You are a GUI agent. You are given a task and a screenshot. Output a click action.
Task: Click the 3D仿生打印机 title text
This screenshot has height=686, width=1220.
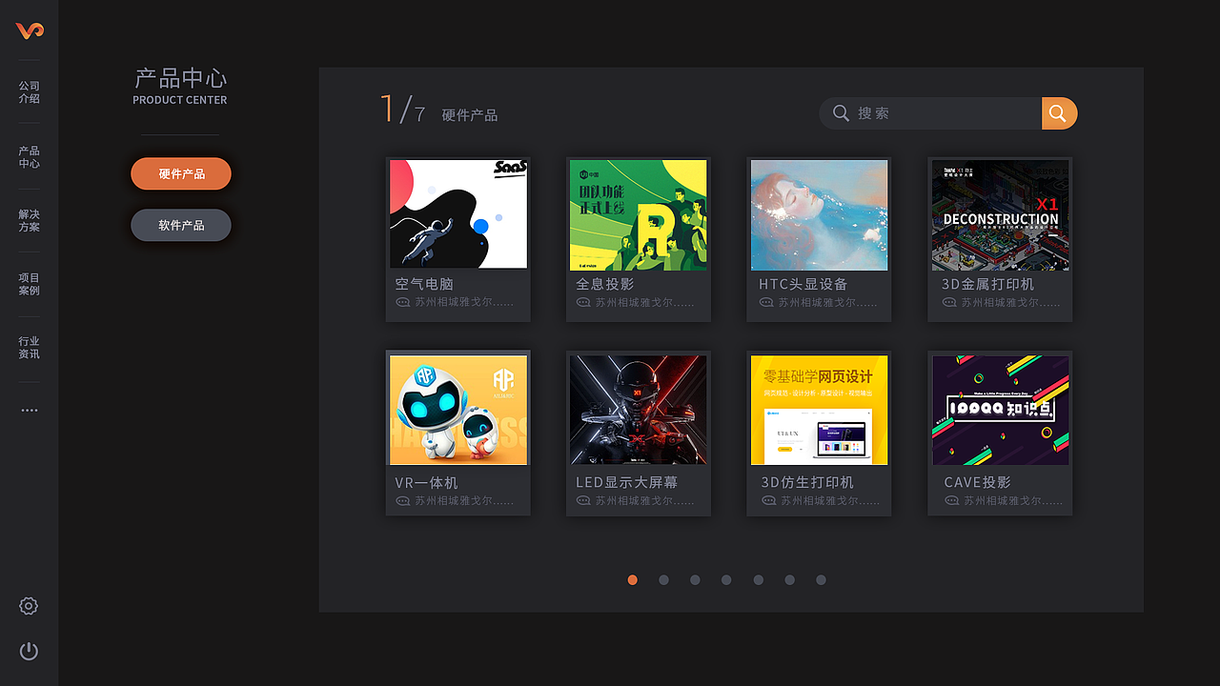click(807, 482)
